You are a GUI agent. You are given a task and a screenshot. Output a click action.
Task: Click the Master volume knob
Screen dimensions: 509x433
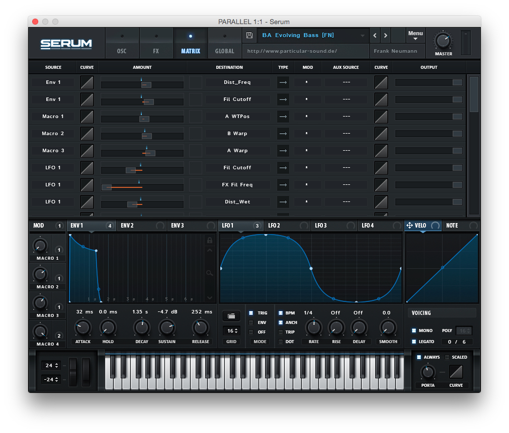click(443, 41)
